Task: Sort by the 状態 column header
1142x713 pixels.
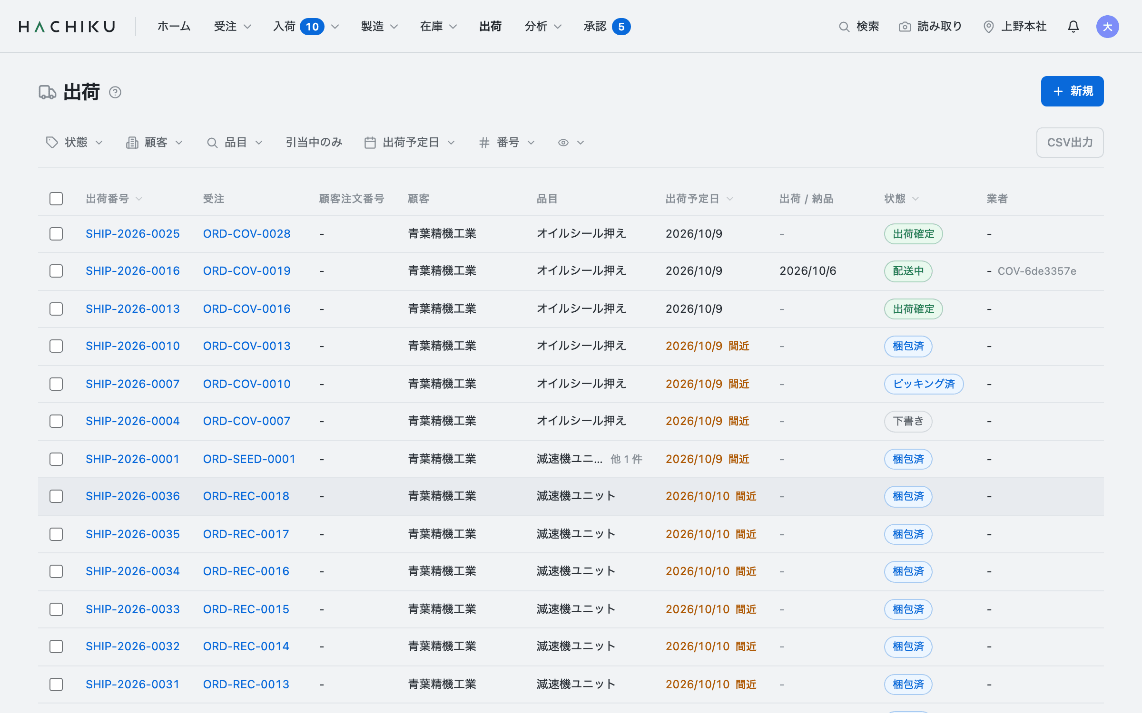Action: pos(902,199)
